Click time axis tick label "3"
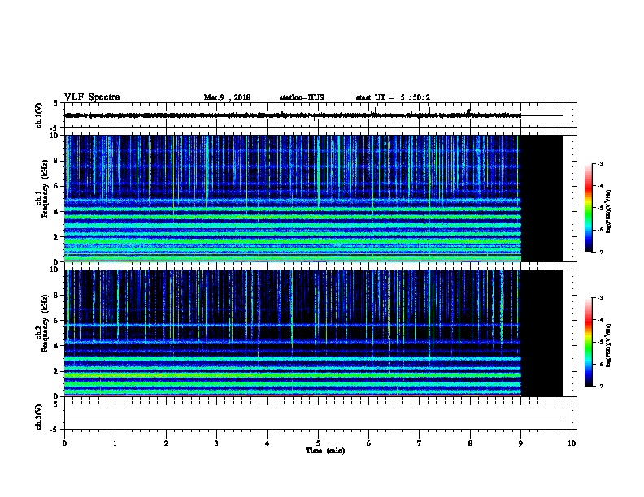 (x=216, y=443)
